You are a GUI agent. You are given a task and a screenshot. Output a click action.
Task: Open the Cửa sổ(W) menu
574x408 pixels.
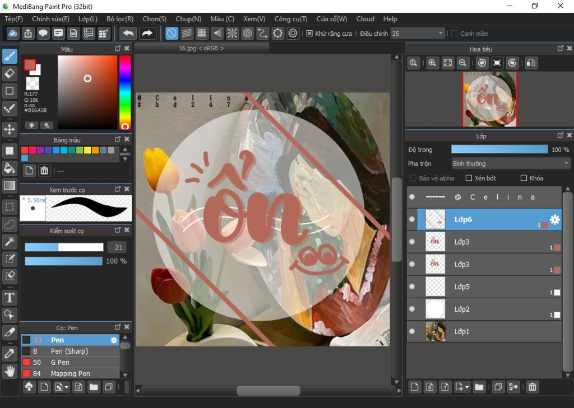[331, 19]
